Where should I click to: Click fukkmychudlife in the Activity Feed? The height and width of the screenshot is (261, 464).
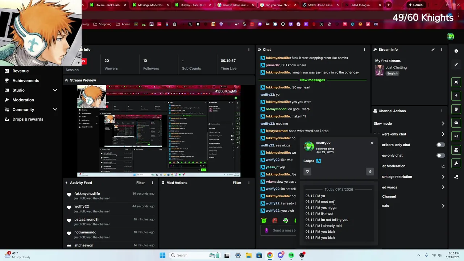[x=87, y=194]
